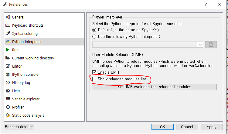Click Set UMR excluded modules button
This screenshot has height=134, width=228.
click(x=154, y=87)
